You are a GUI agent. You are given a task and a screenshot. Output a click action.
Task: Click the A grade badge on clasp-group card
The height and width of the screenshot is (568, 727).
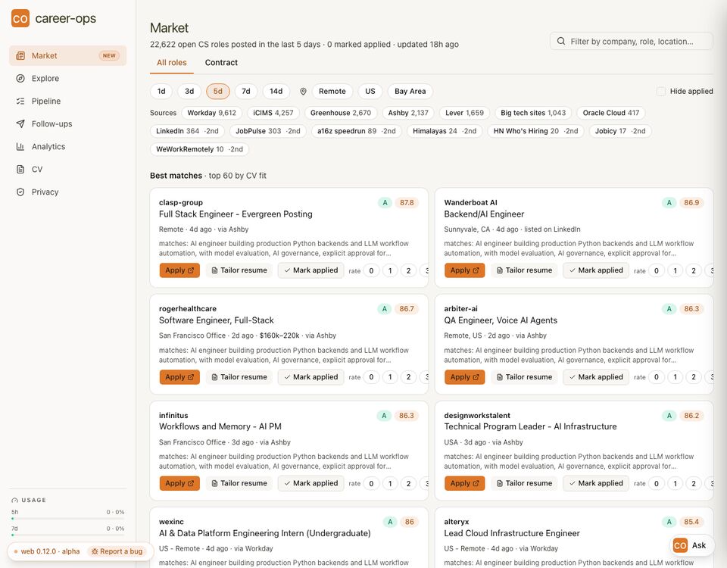385,203
